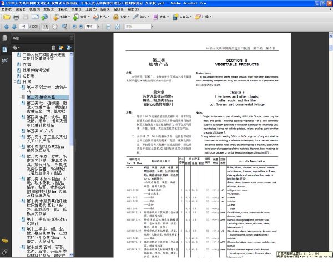Select bookmark 第五类 矿产品
Screen dimensions: 333x266
[40, 131]
